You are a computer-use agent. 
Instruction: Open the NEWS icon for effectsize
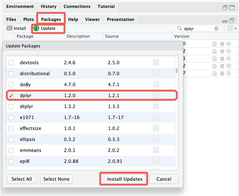(x=156, y=128)
